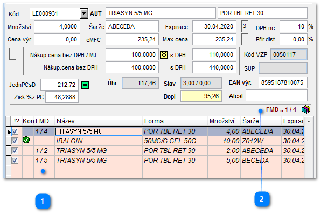
Task: Click the DPH nc field showing 10
Action: pyautogui.click(x=294, y=26)
